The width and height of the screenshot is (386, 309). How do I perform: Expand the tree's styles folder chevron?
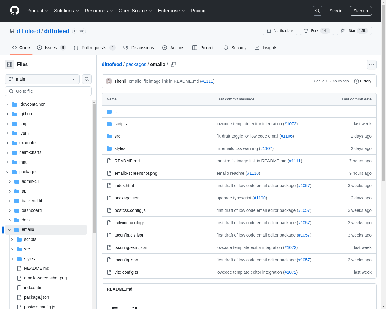click(12, 259)
